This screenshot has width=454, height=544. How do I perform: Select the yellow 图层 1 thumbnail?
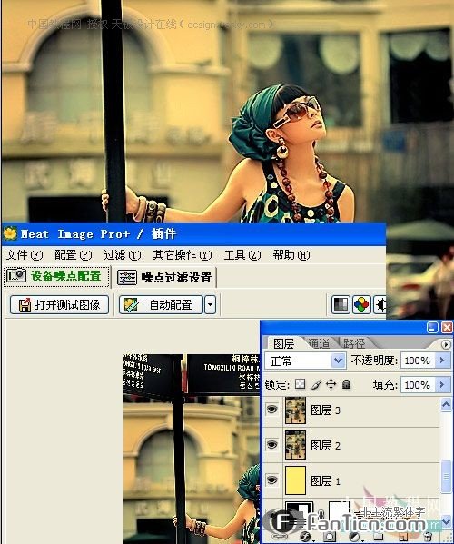click(295, 480)
